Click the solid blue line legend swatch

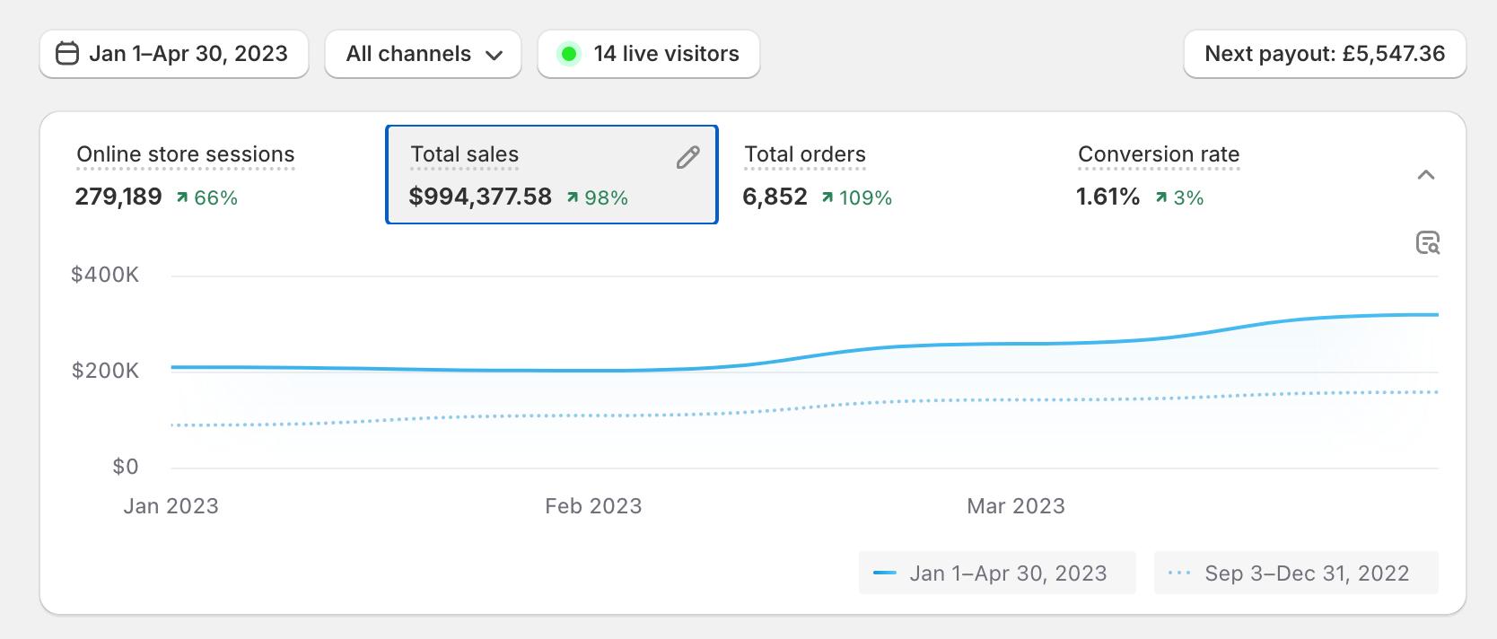(x=885, y=573)
